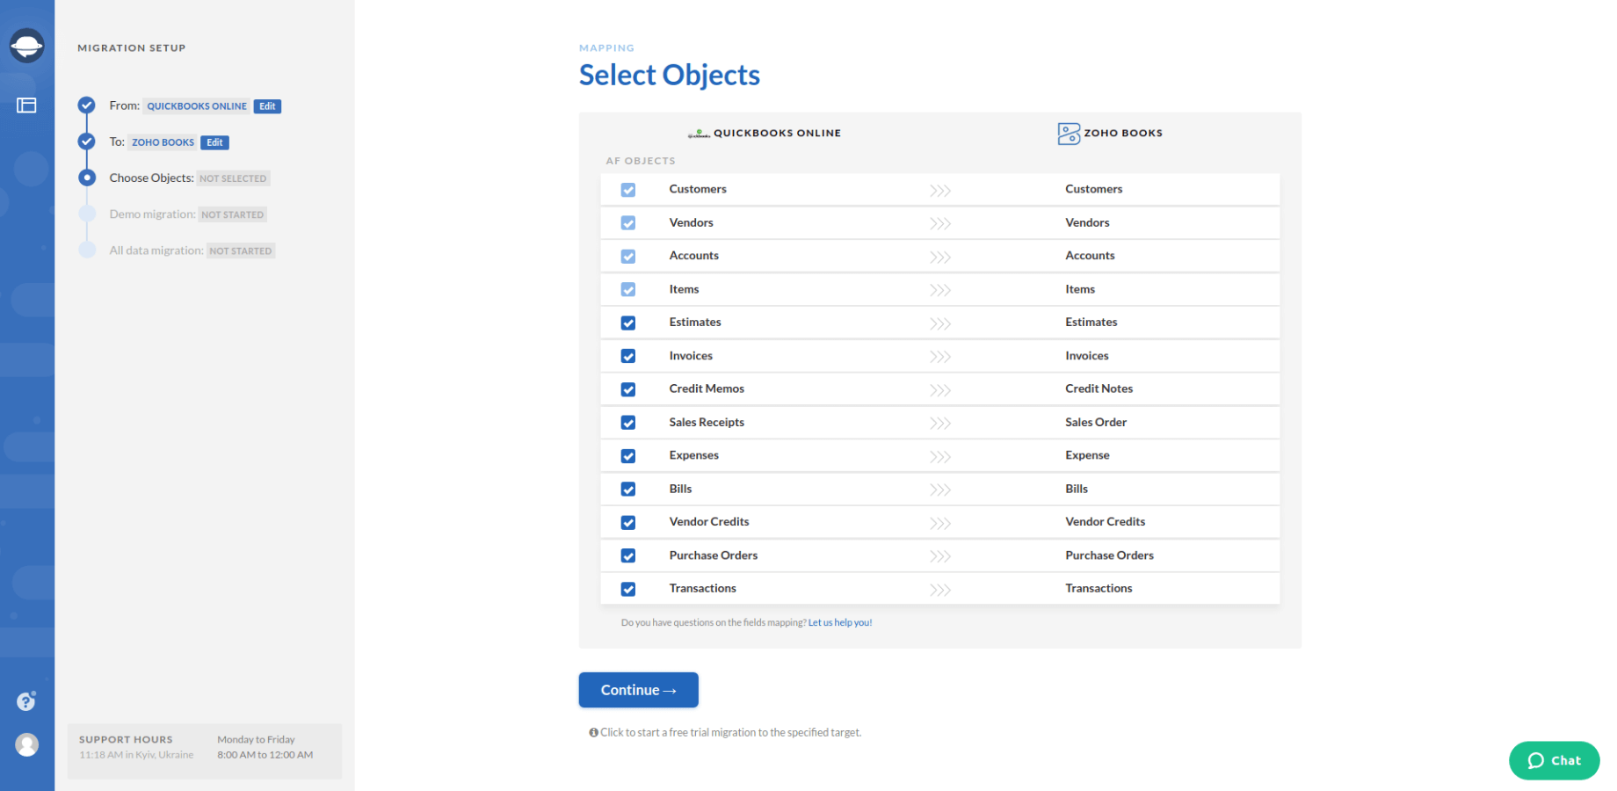
Task: Click the Customers mapping arrows icon
Action: coord(940,191)
